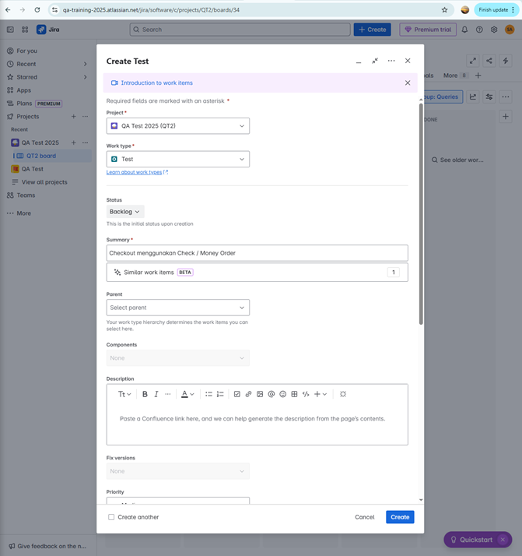Open the text color picker
Image resolution: width=522 pixels, height=556 pixels.
click(187, 394)
